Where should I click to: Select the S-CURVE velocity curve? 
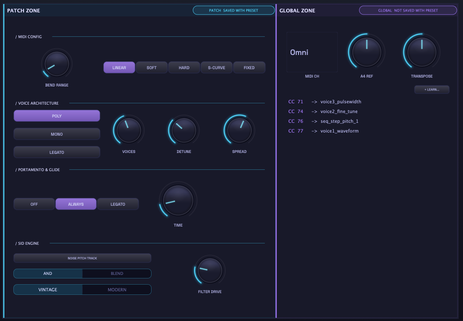point(216,67)
